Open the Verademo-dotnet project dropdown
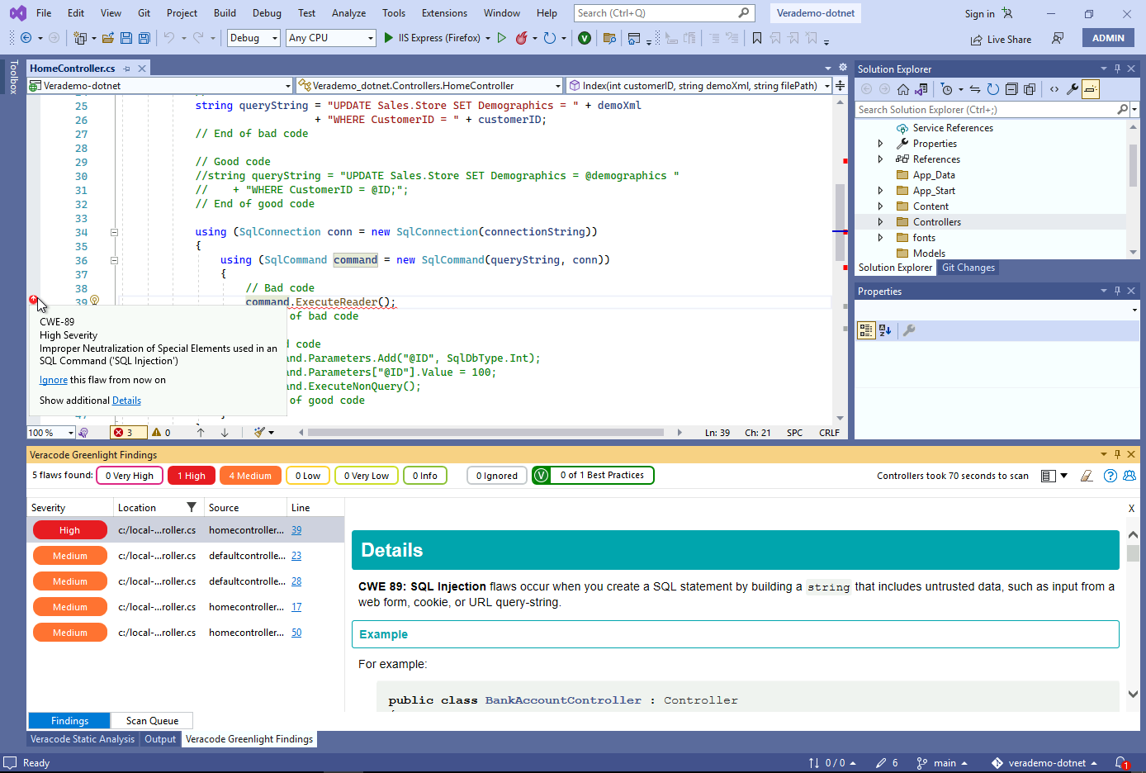The width and height of the screenshot is (1146, 773). (x=160, y=86)
